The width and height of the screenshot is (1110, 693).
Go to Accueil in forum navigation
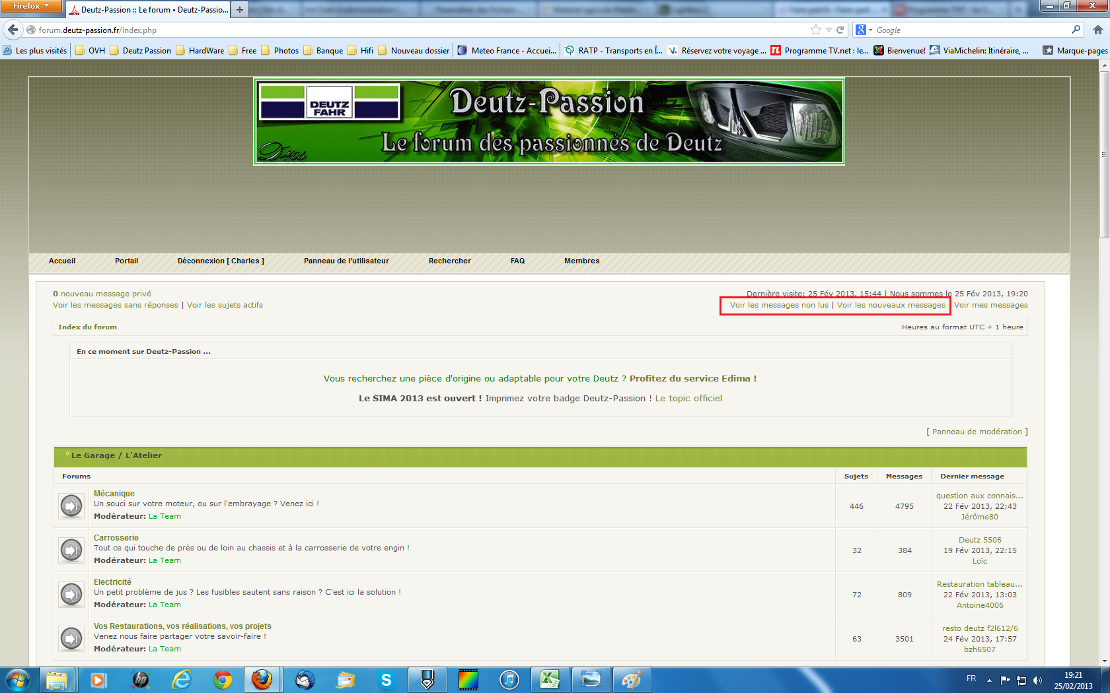tap(62, 261)
